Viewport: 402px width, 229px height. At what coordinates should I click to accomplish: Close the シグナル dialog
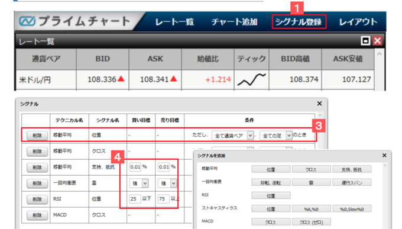[319, 104]
